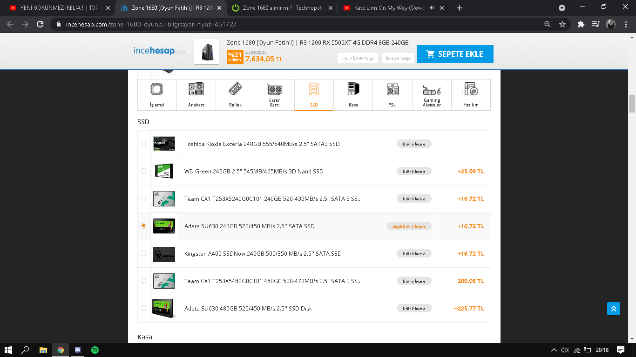Open Chrome extensions puzzle icon
The height and width of the screenshot is (357, 636).
[x=581, y=24]
